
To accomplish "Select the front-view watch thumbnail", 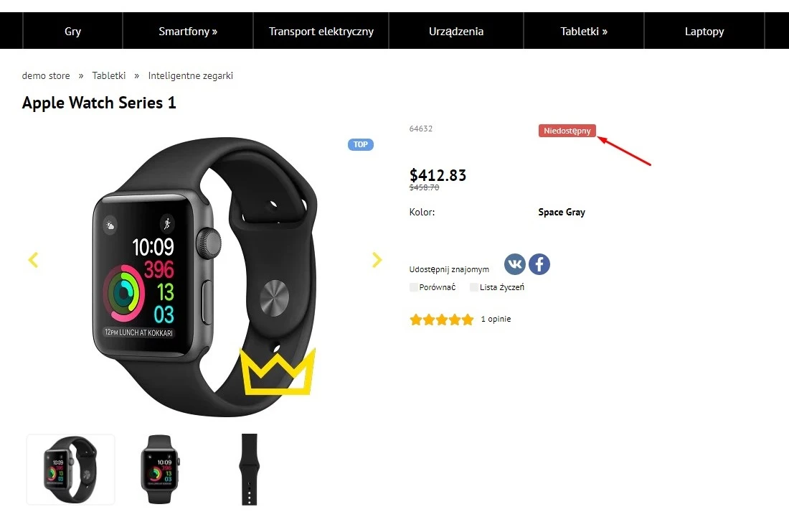I will coord(159,470).
